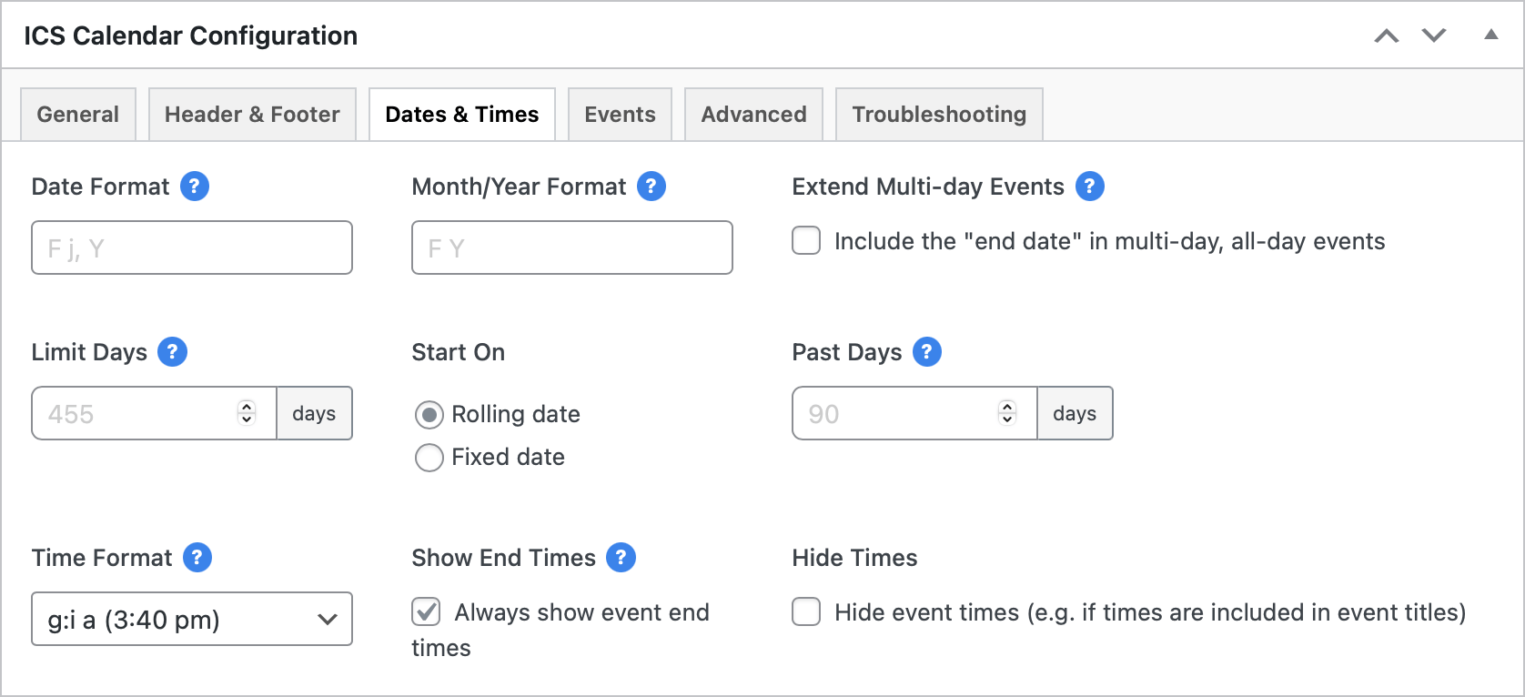Open the Month/Year Format help icon
The width and height of the screenshot is (1525, 697).
coord(651,187)
